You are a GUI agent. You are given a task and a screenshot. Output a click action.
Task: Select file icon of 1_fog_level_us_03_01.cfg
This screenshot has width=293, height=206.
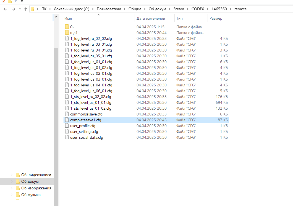[x=67, y=79]
